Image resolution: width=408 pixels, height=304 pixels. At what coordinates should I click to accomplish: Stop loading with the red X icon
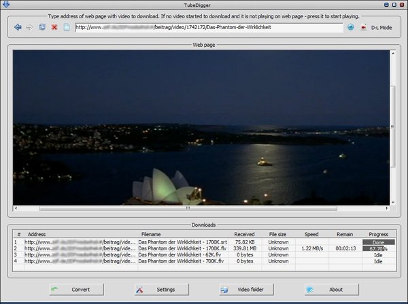[x=54, y=27]
